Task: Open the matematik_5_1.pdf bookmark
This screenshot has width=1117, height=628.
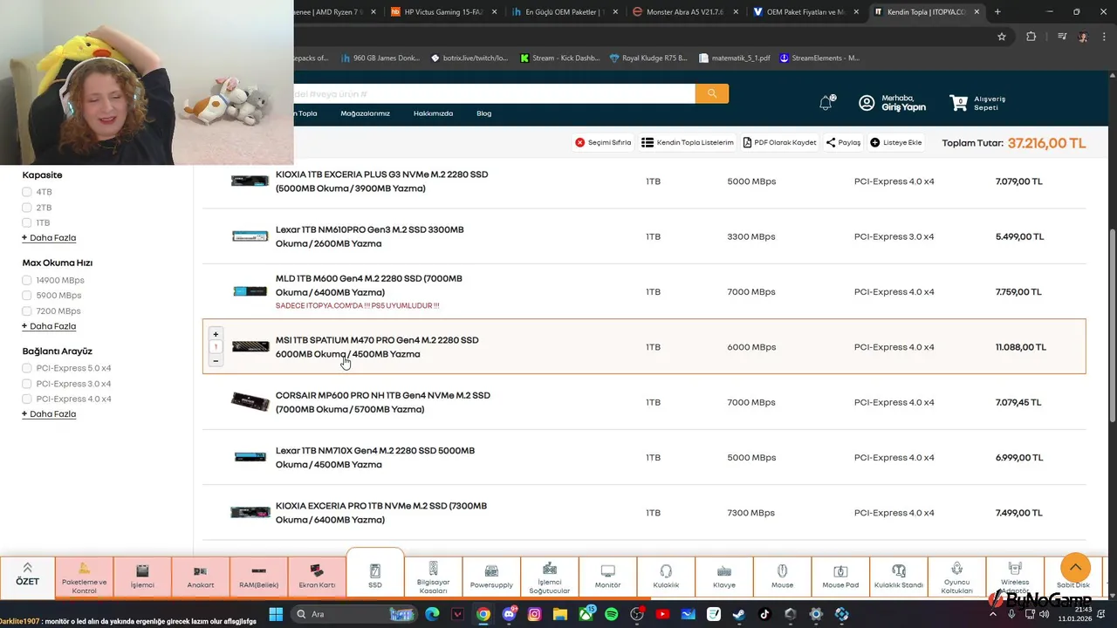Action: (x=735, y=58)
